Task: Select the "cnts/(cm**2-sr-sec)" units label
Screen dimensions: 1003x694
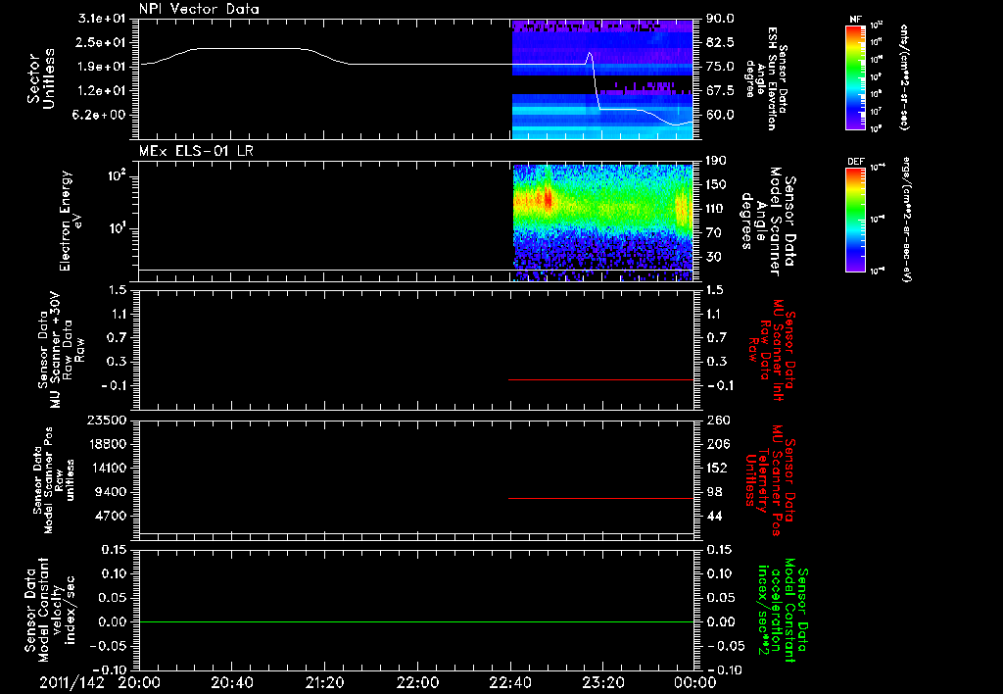Action: pyautogui.click(x=904, y=76)
